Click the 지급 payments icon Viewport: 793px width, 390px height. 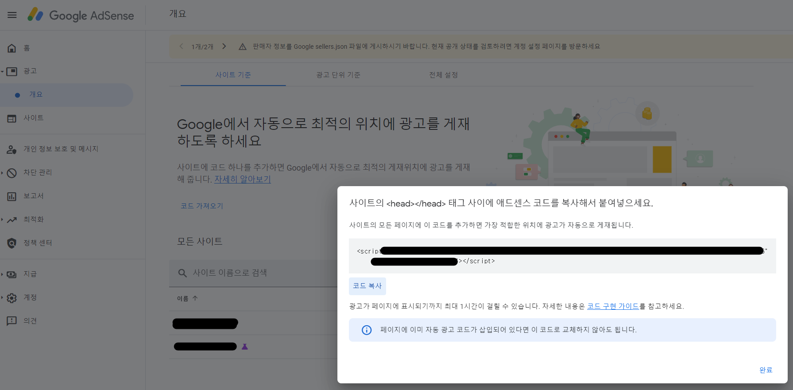(12, 274)
